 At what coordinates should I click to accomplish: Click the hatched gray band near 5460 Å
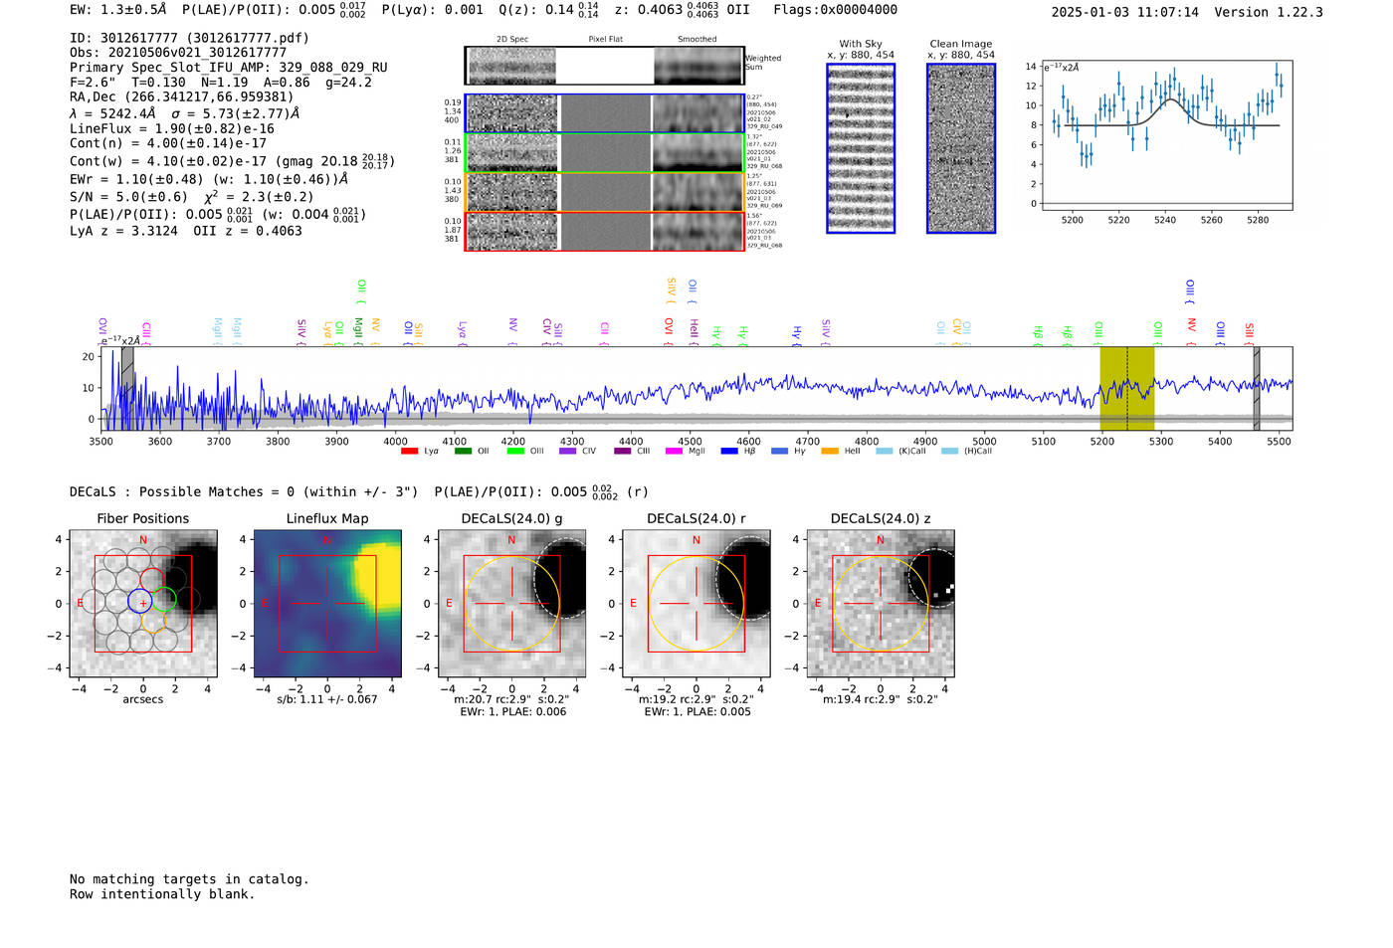coord(1257,388)
